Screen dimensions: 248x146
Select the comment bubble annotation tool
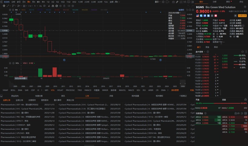pos(45,6)
